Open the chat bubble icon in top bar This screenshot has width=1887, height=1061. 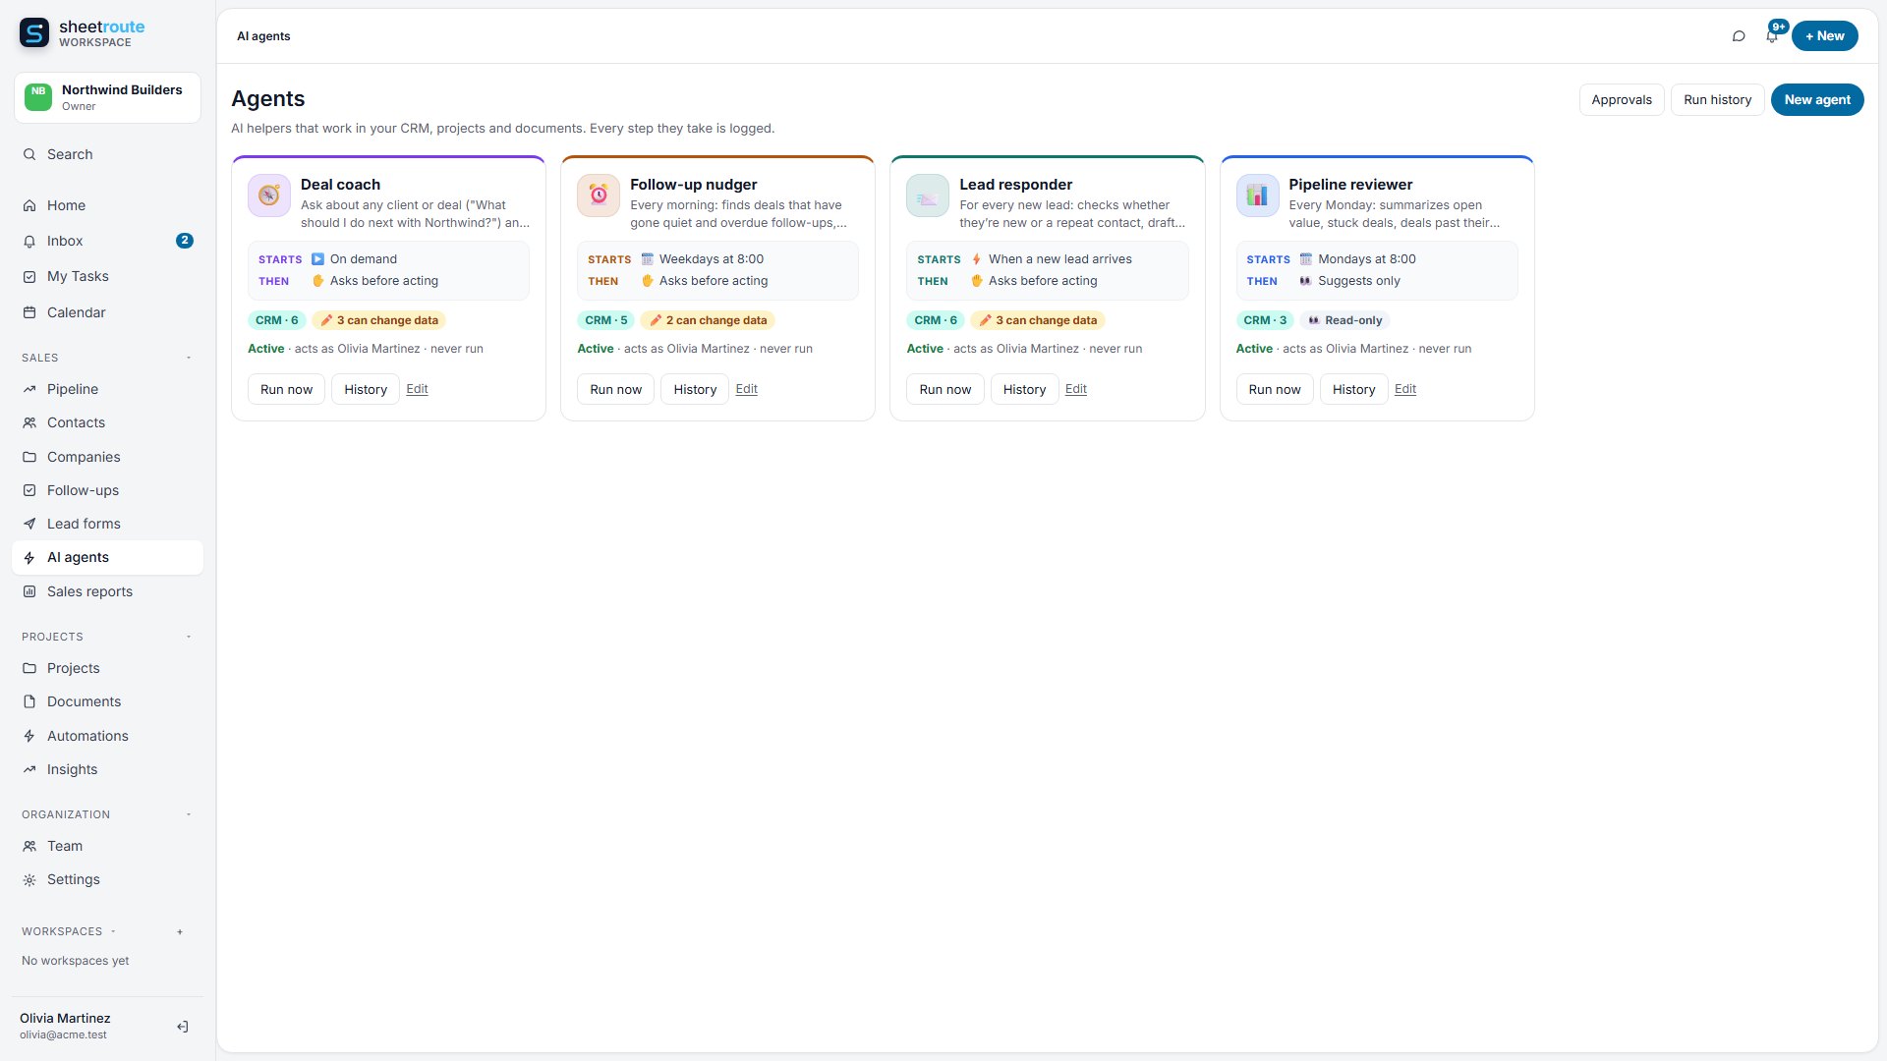pos(1739,36)
